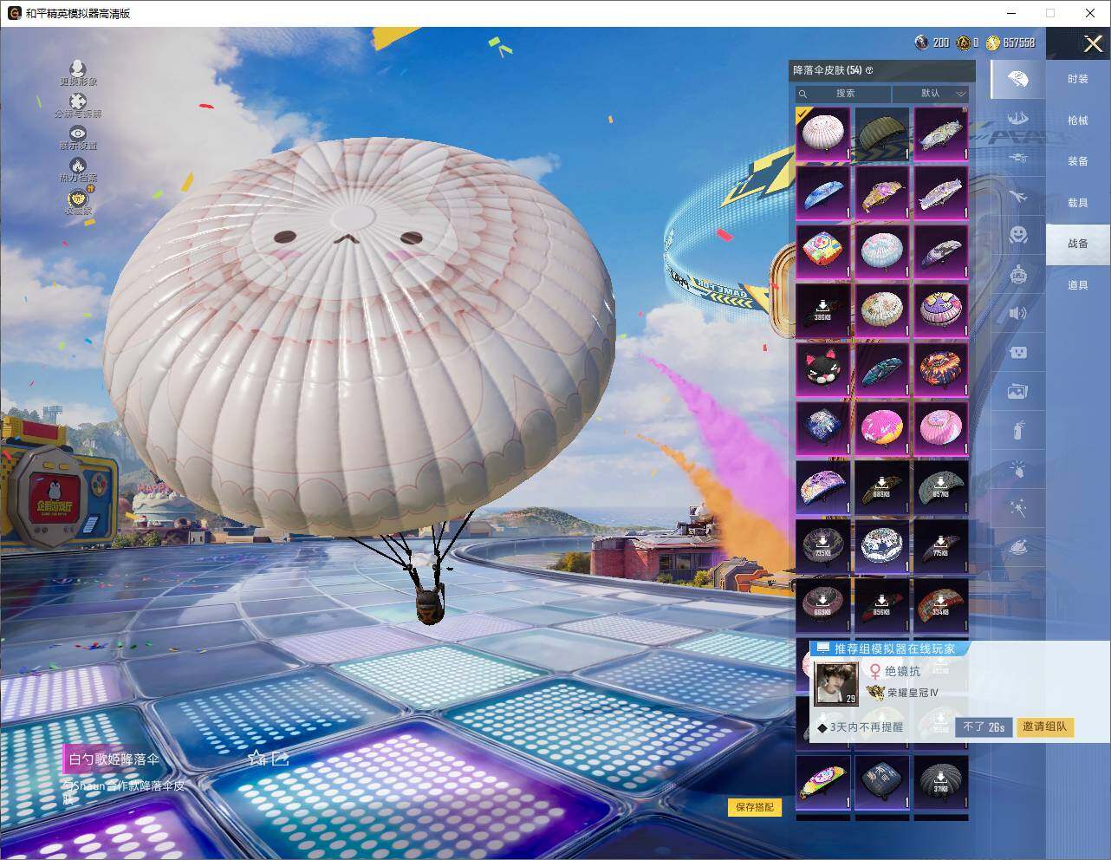Viewport: 1111px width, 860px height.
Task: Open the 装备 tab
Action: tap(1078, 161)
